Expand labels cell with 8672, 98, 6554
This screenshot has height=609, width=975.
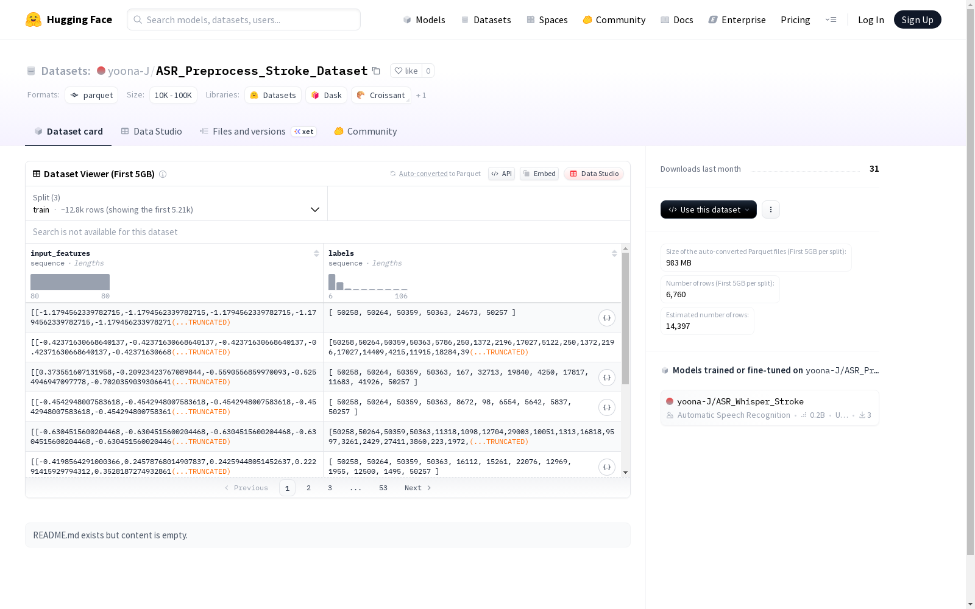(x=607, y=407)
